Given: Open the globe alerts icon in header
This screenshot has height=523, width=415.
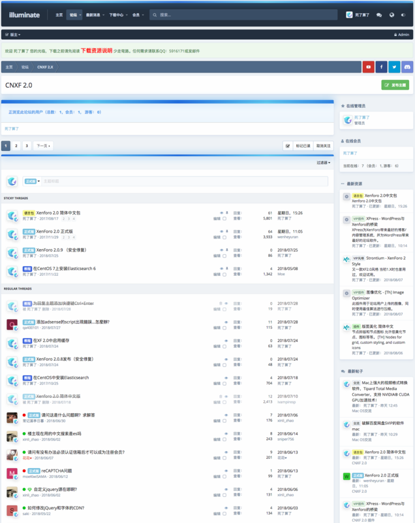Looking at the screenshot, I should [392, 15].
